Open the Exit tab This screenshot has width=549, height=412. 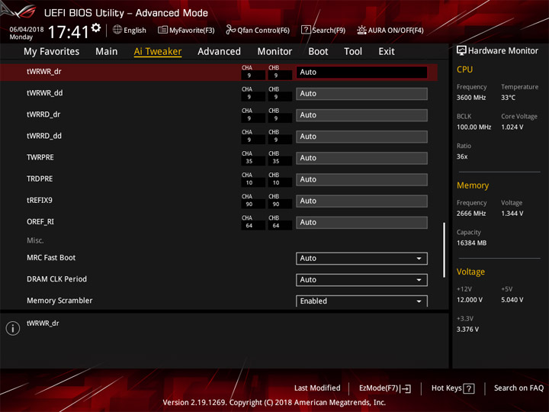pos(387,52)
